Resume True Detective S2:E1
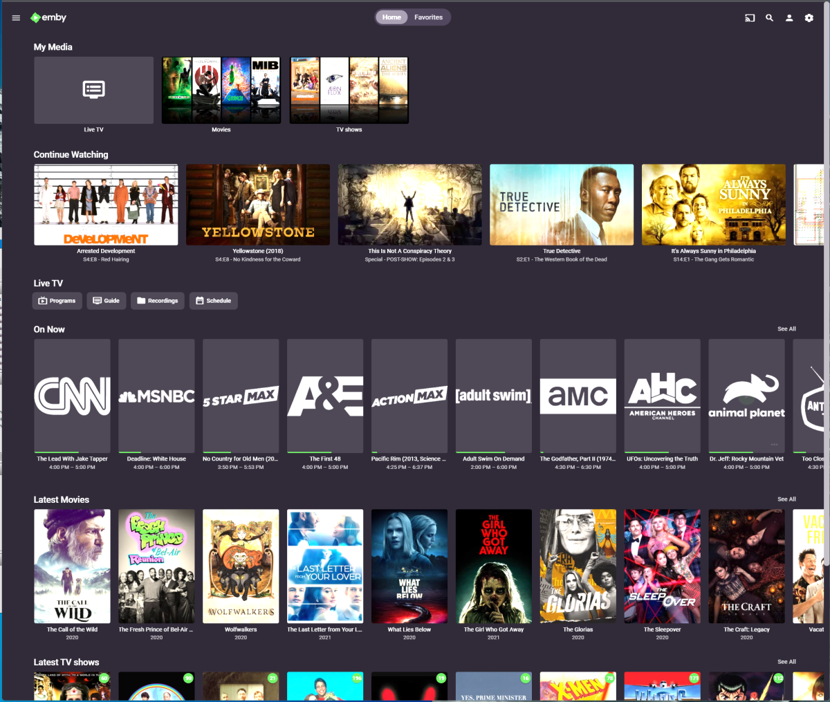 tap(562, 205)
